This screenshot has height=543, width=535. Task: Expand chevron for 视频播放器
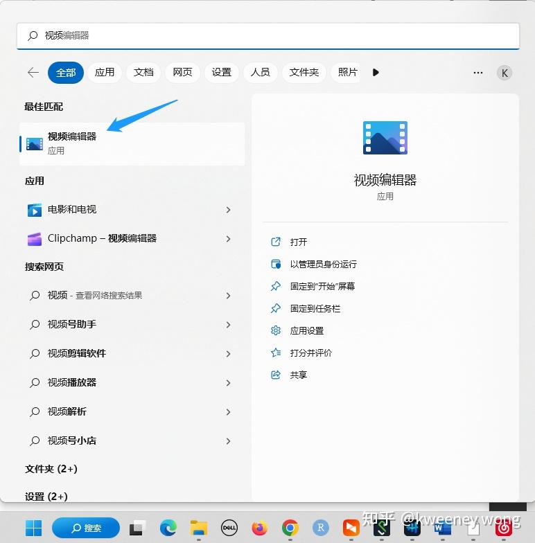tap(228, 382)
